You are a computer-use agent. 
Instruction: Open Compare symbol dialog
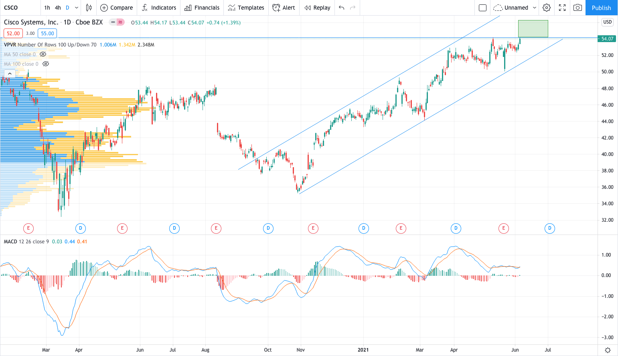(x=117, y=8)
